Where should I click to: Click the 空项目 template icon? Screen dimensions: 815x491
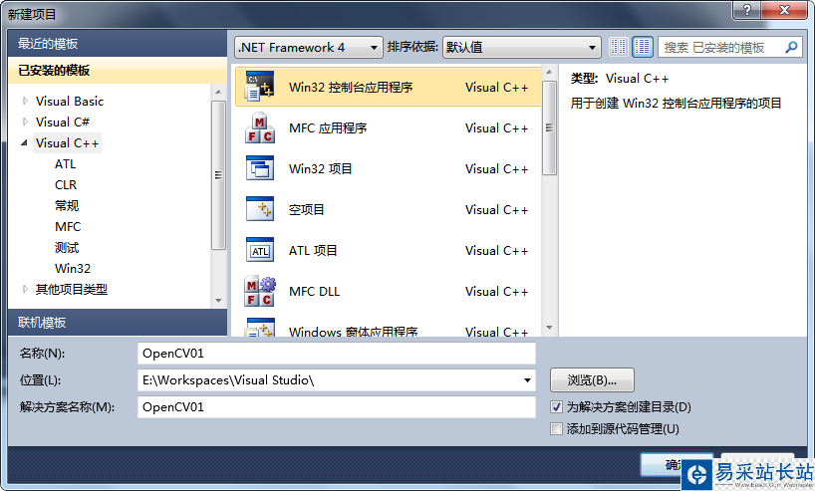click(x=259, y=209)
